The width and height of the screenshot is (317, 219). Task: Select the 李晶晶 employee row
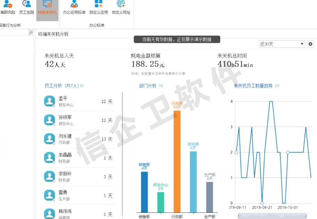[x=78, y=158]
